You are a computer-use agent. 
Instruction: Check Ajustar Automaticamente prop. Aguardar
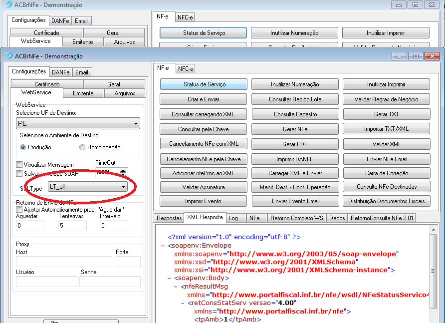tap(19, 210)
